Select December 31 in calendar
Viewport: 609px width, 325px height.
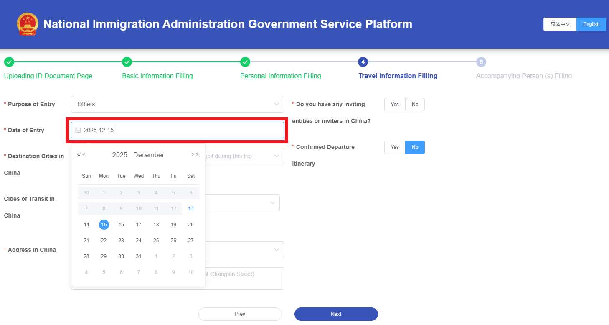point(139,256)
